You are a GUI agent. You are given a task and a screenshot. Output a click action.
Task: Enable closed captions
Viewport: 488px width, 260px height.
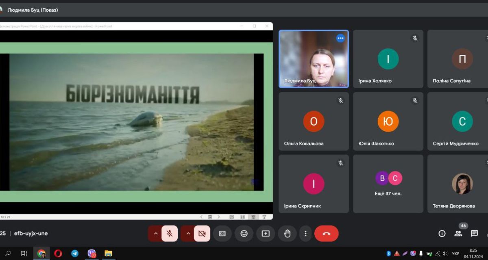(x=222, y=234)
